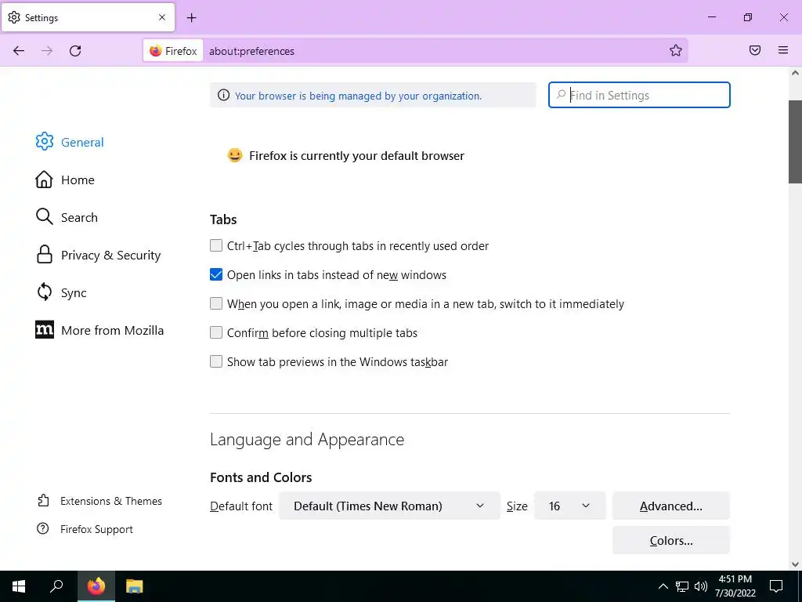Screen dimensions: 802x602
Task: Click the Colors... button
Action: (x=671, y=540)
